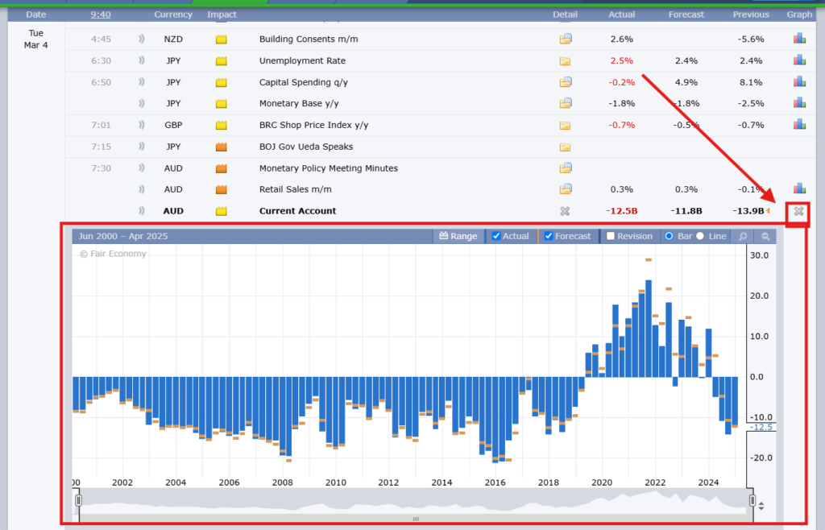Click the Previous column header
825x530 pixels.
click(751, 14)
